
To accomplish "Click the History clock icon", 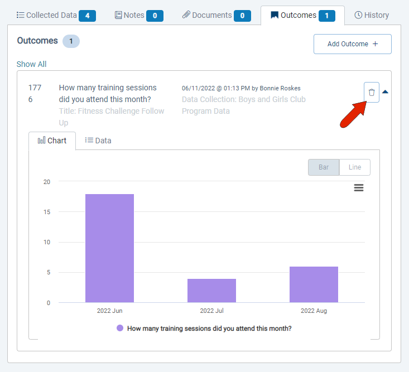I will pyautogui.click(x=358, y=15).
